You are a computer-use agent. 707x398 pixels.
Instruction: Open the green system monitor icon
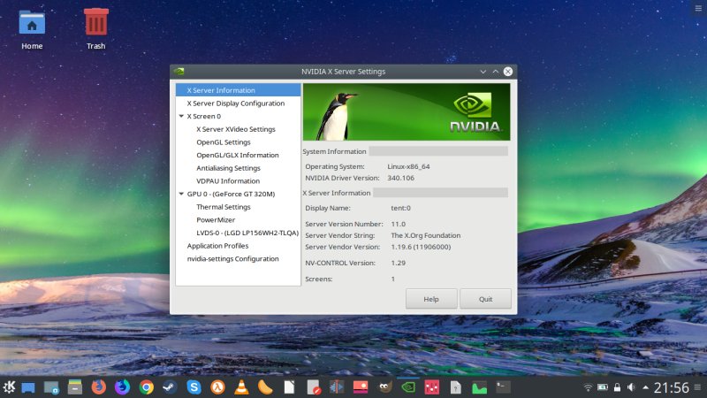click(x=479, y=387)
